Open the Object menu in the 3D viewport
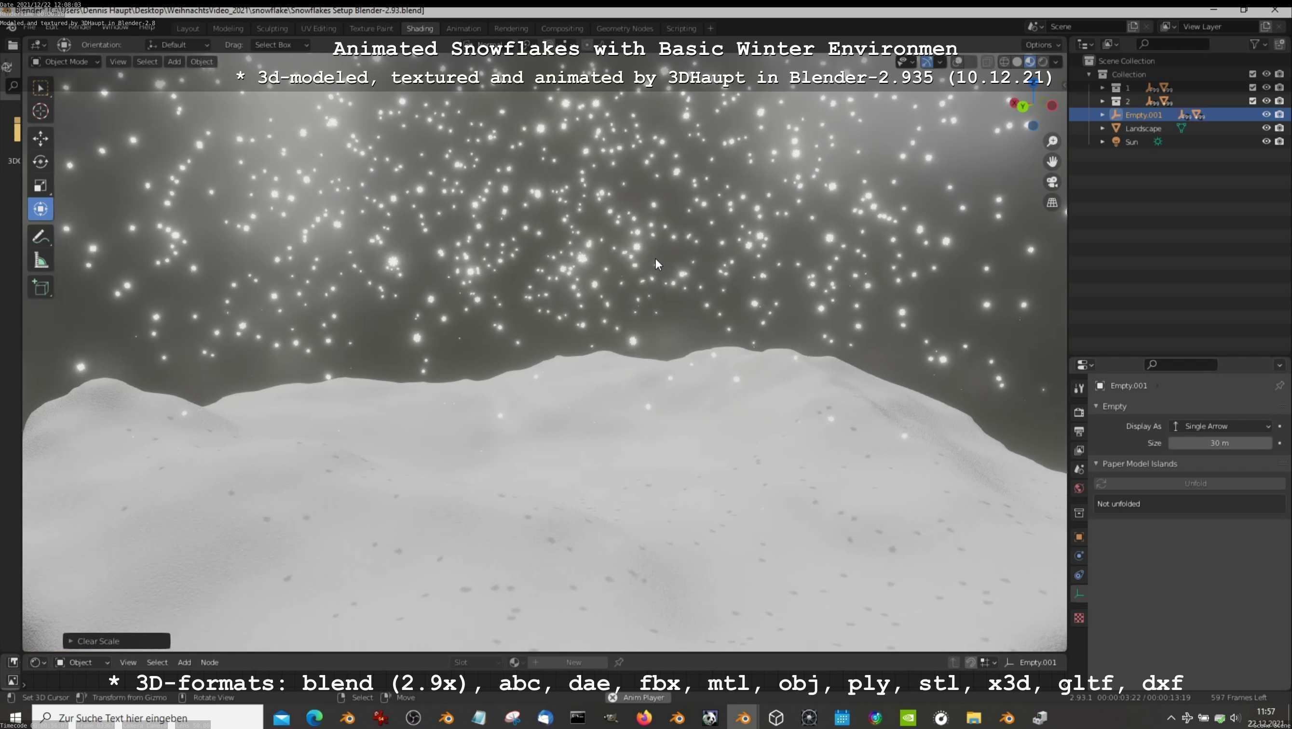The width and height of the screenshot is (1292, 729). [202, 61]
